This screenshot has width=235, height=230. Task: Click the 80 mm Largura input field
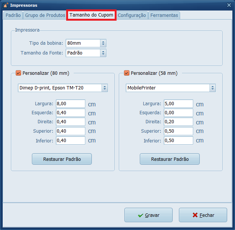click(x=71, y=104)
